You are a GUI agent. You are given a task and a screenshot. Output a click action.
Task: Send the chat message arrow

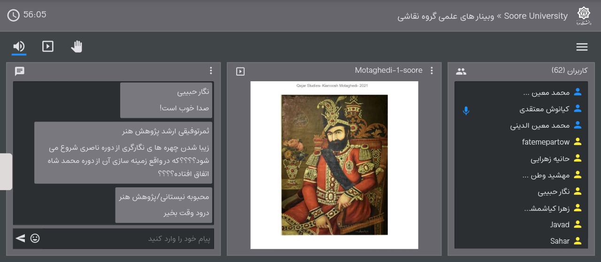20,238
